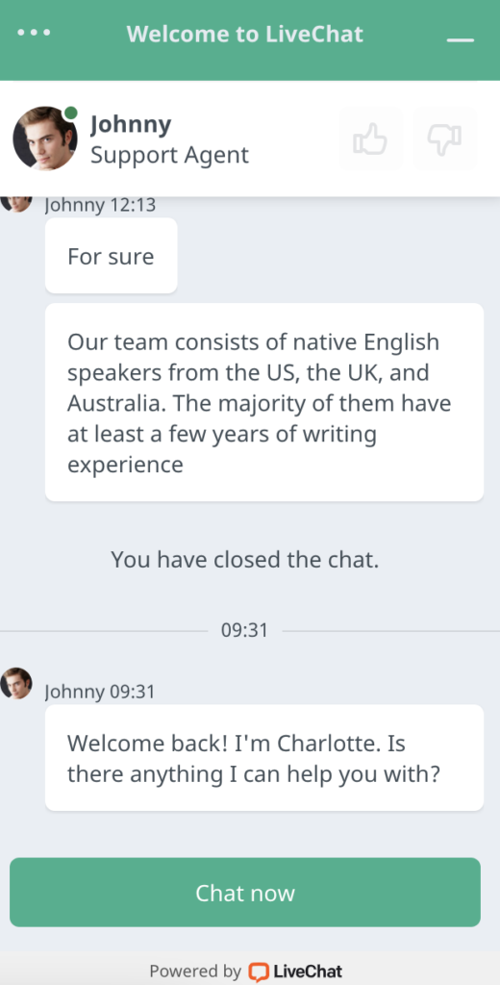
Task: Click the "For sure" message bubble
Action: tap(112, 256)
